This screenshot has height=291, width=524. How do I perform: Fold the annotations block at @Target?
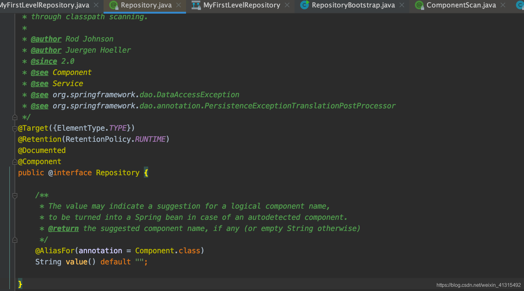[15, 128]
